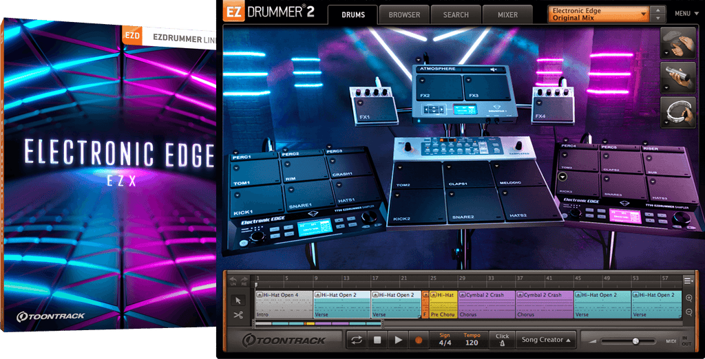705x359 pixels.
Task: Toggle the record button
Action: coord(419,340)
